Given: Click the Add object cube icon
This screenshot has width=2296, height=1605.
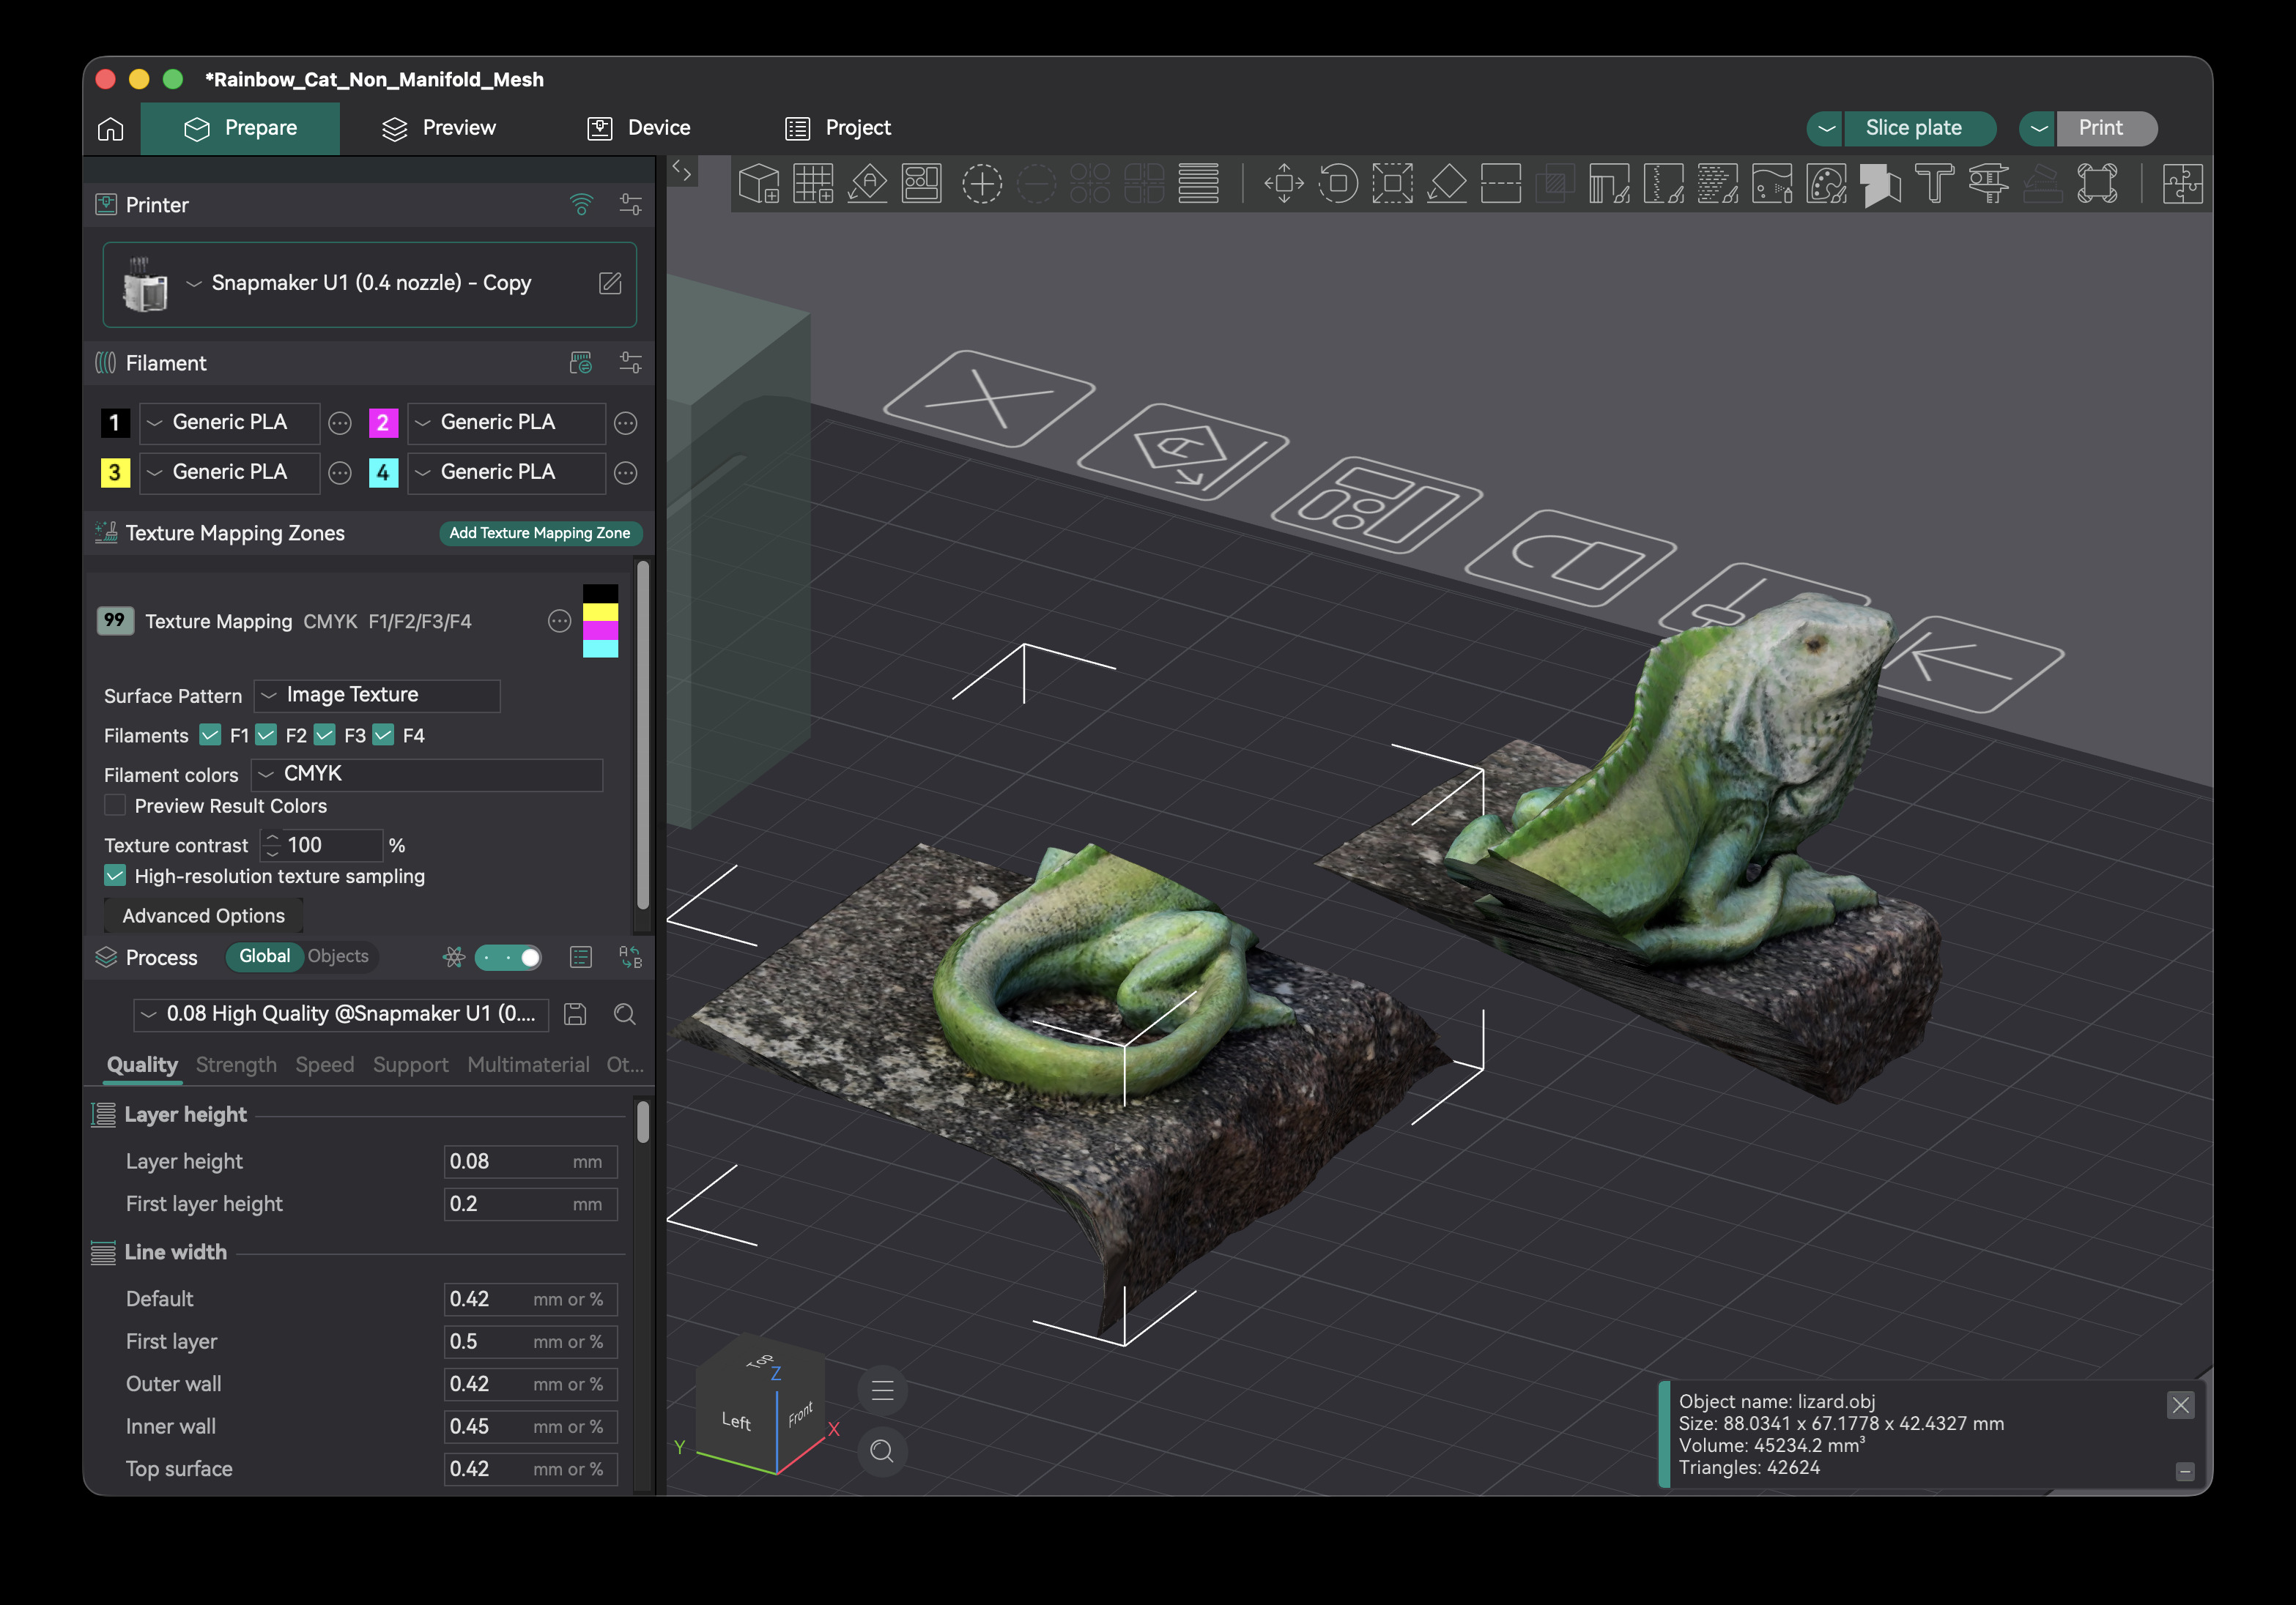Looking at the screenshot, I should click(x=758, y=184).
